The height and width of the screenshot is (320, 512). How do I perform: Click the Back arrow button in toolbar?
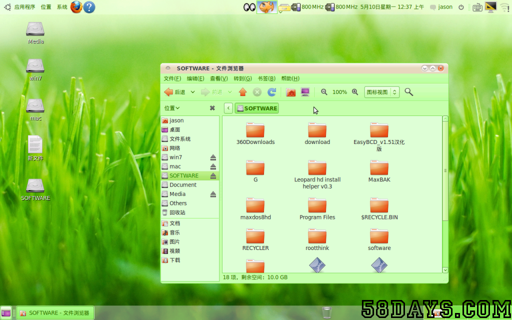174,92
